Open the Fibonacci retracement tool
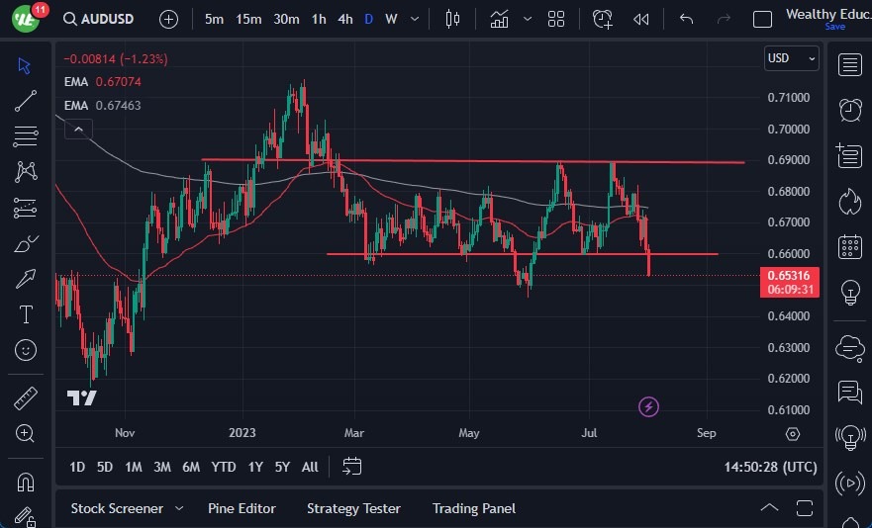Screen dimensions: 872x528 (x=26, y=135)
